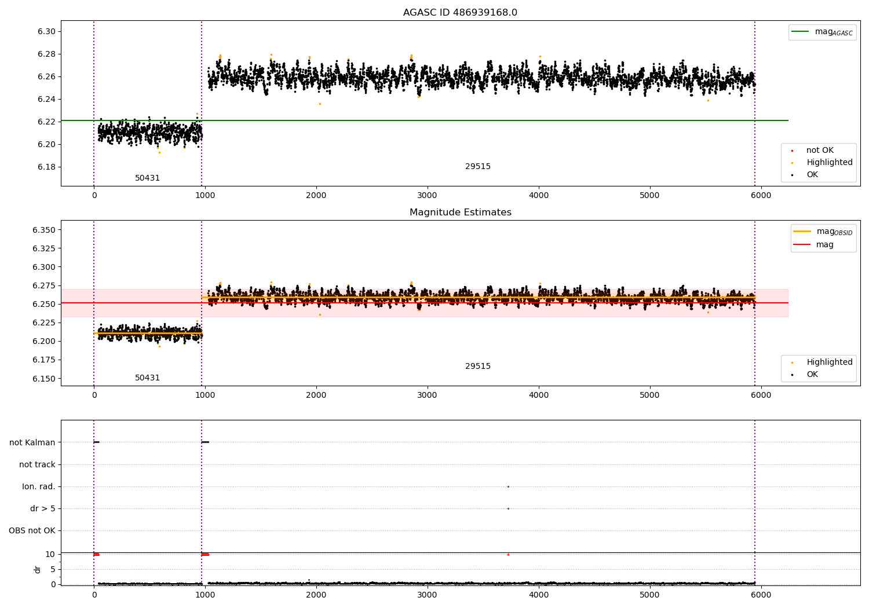This screenshot has width=869, height=608.
Task: Click the 6.30 tick label on top plot
Action: click(x=47, y=31)
